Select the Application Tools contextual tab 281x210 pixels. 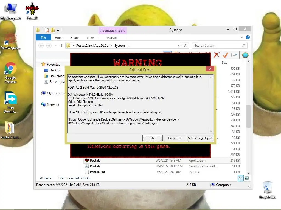113,31
